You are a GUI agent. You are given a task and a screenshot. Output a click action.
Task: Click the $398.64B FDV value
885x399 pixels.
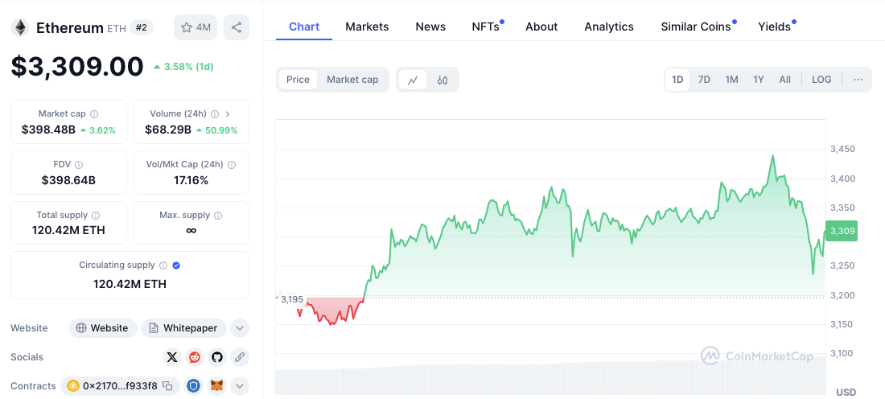point(68,180)
